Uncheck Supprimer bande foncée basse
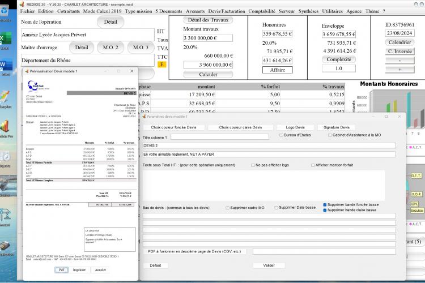 [325, 205]
